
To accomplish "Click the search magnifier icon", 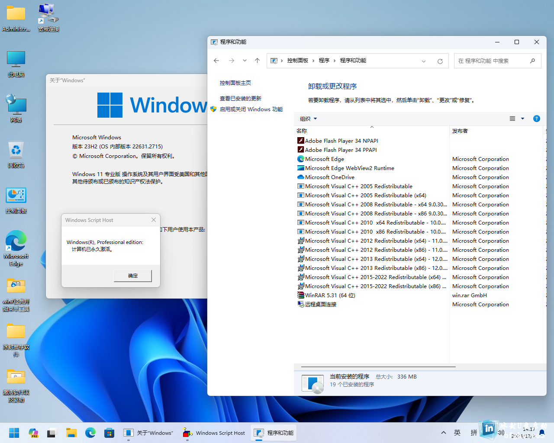I will click(533, 61).
